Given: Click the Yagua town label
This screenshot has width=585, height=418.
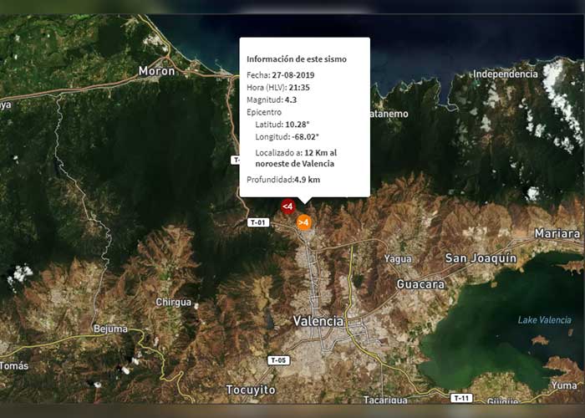Looking at the screenshot, I should [398, 259].
